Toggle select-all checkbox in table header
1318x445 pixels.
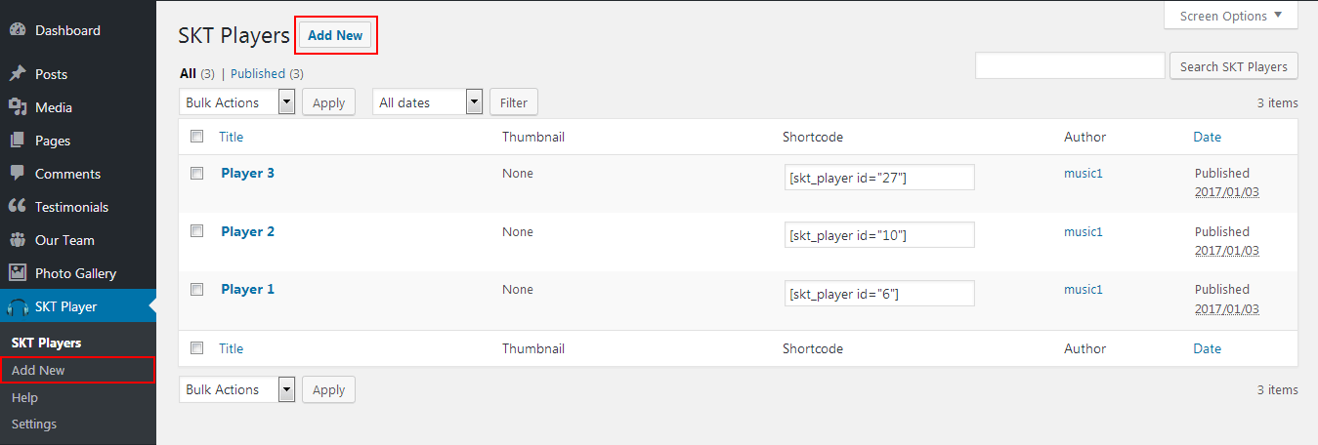pyautogui.click(x=196, y=137)
